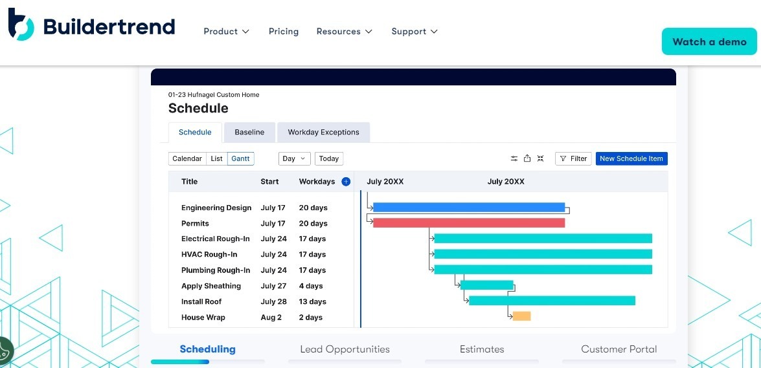Select the Customer Portal feature tab

(619, 349)
